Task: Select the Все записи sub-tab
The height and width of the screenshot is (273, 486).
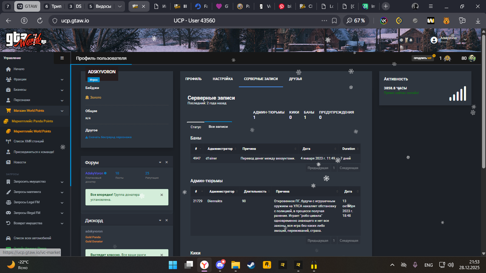Action: 218,126
